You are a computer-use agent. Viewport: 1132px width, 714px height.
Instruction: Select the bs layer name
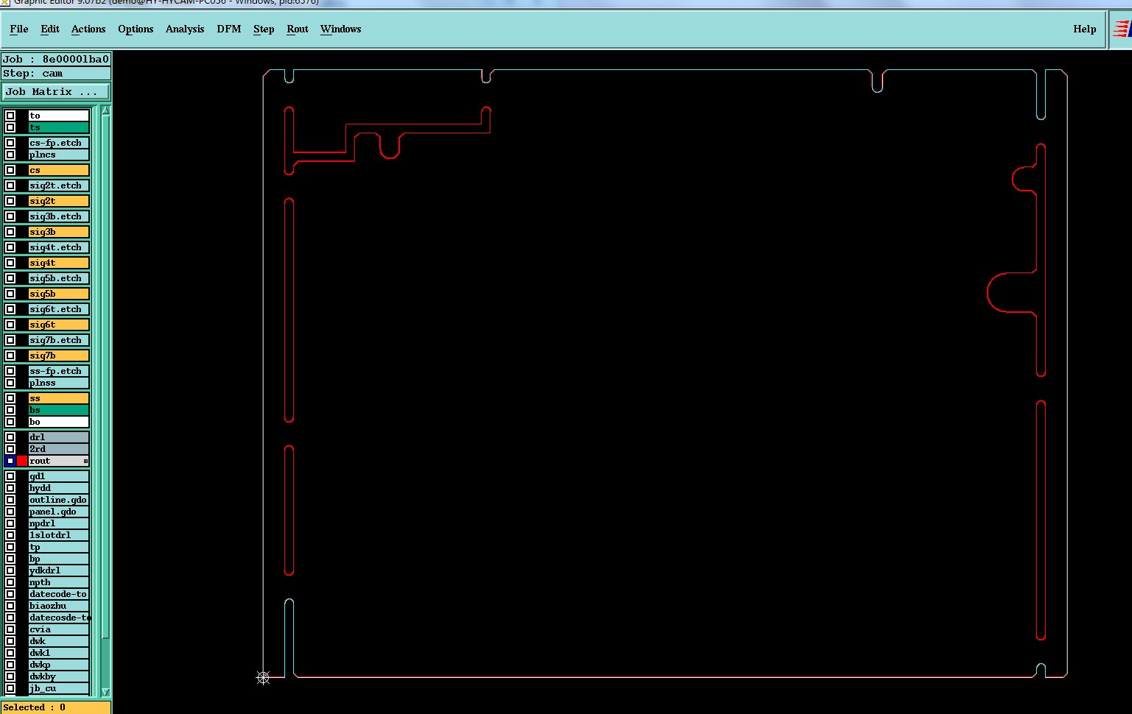click(x=59, y=410)
